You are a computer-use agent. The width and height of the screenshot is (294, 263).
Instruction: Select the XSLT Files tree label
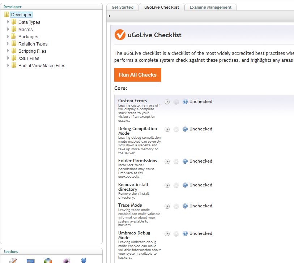pyautogui.click(x=29, y=58)
